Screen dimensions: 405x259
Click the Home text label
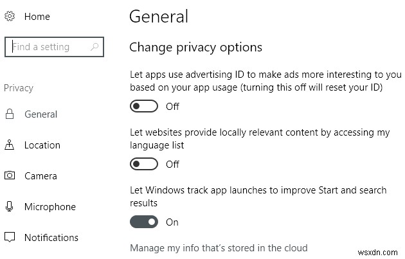tap(37, 17)
